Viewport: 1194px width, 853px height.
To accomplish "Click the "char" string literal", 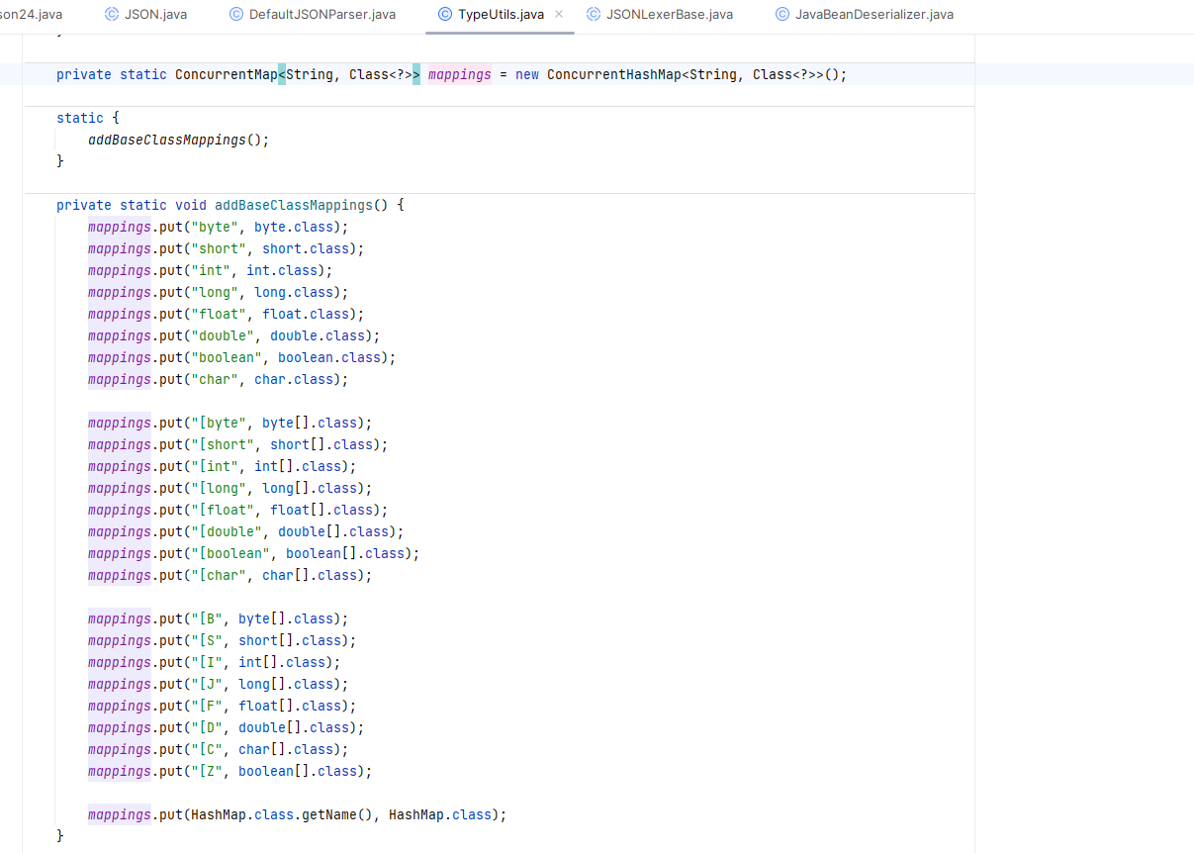I will pyautogui.click(x=215, y=379).
